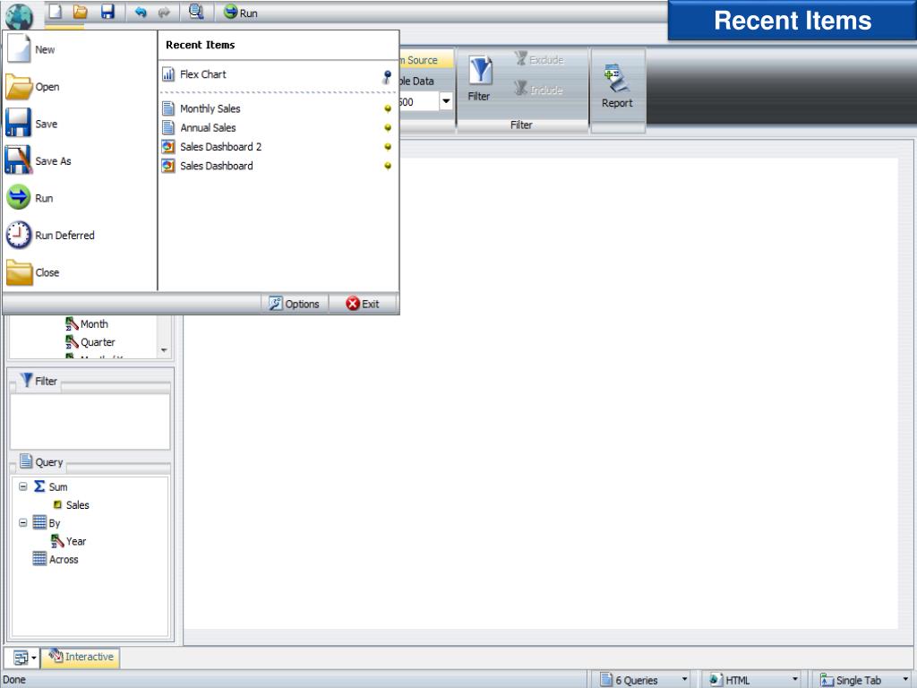Click the data tree scroll-down arrow
The width and height of the screenshot is (917, 688).
pyautogui.click(x=165, y=350)
